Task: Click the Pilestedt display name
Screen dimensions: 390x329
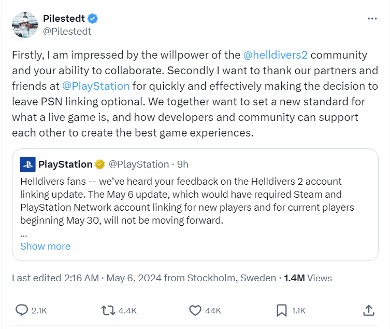Action: pyautogui.click(x=64, y=19)
